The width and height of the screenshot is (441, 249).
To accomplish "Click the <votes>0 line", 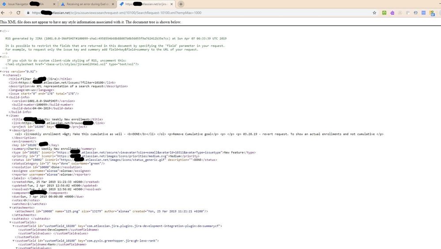I will 26,200.
